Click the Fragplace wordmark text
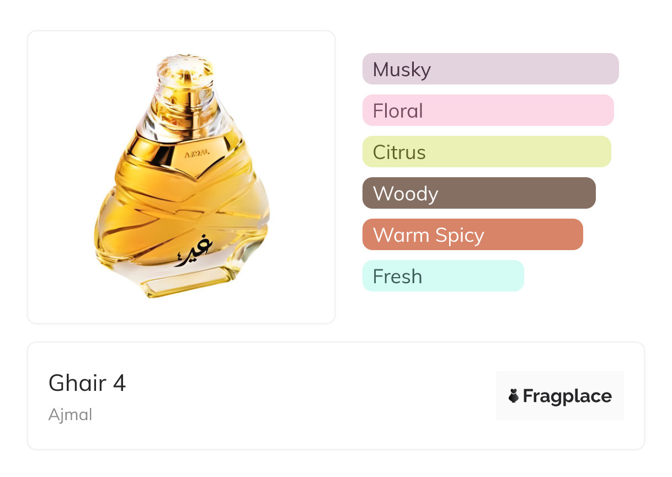 pyautogui.click(x=567, y=396)
